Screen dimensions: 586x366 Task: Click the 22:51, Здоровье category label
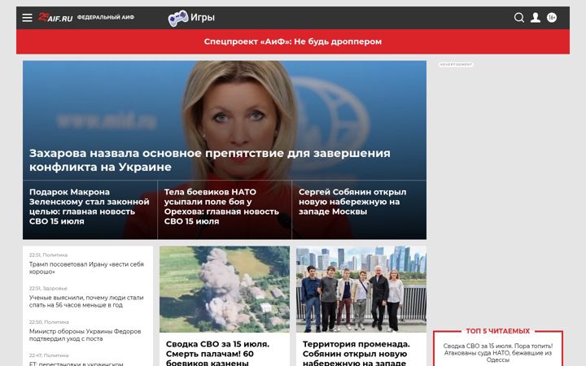(x=48, y=288)
